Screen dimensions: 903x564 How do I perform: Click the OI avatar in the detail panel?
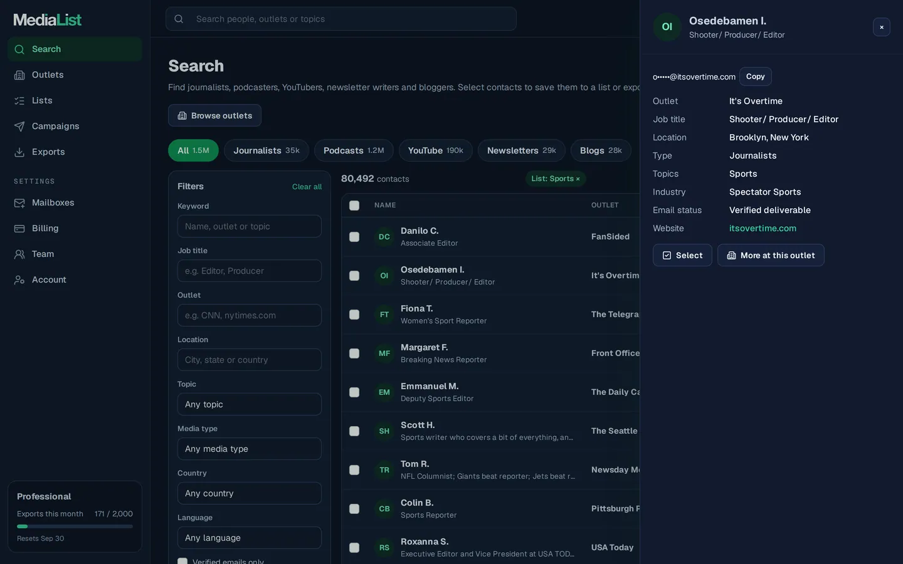[x=667, y=27]
